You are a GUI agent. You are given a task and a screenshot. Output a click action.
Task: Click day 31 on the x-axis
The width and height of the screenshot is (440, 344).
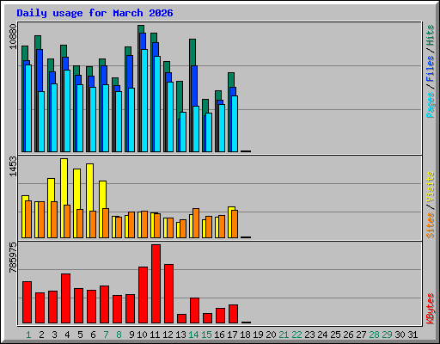(x=412, y=335)
